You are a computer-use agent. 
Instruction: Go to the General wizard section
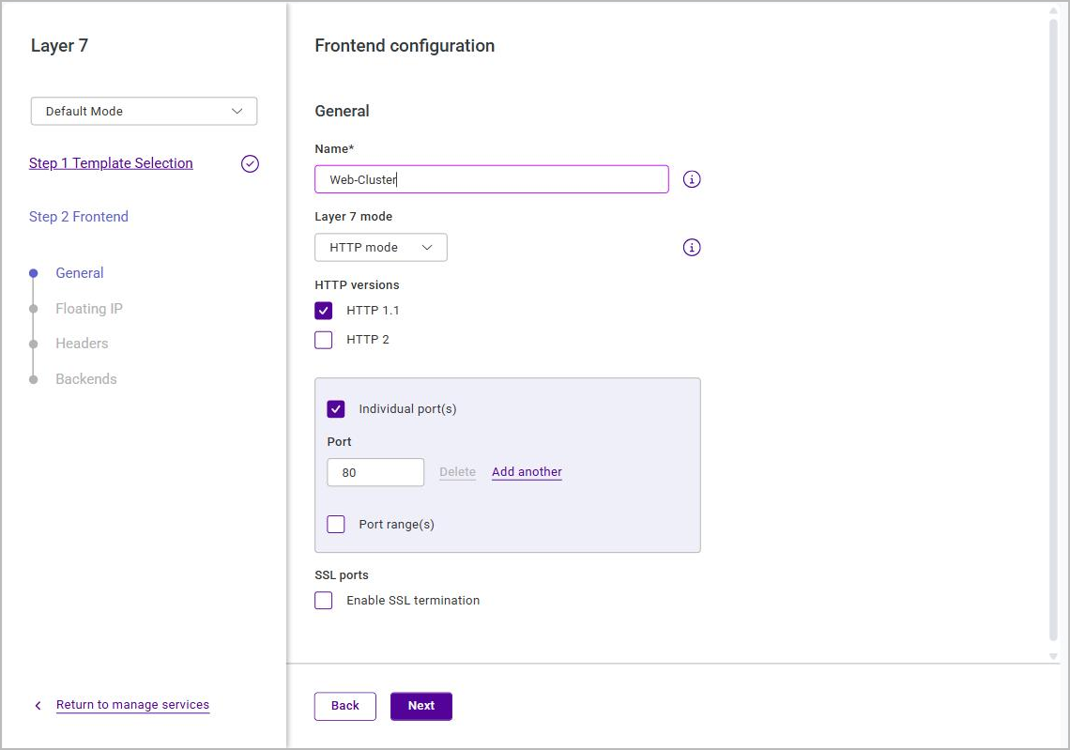click(79, 273)
